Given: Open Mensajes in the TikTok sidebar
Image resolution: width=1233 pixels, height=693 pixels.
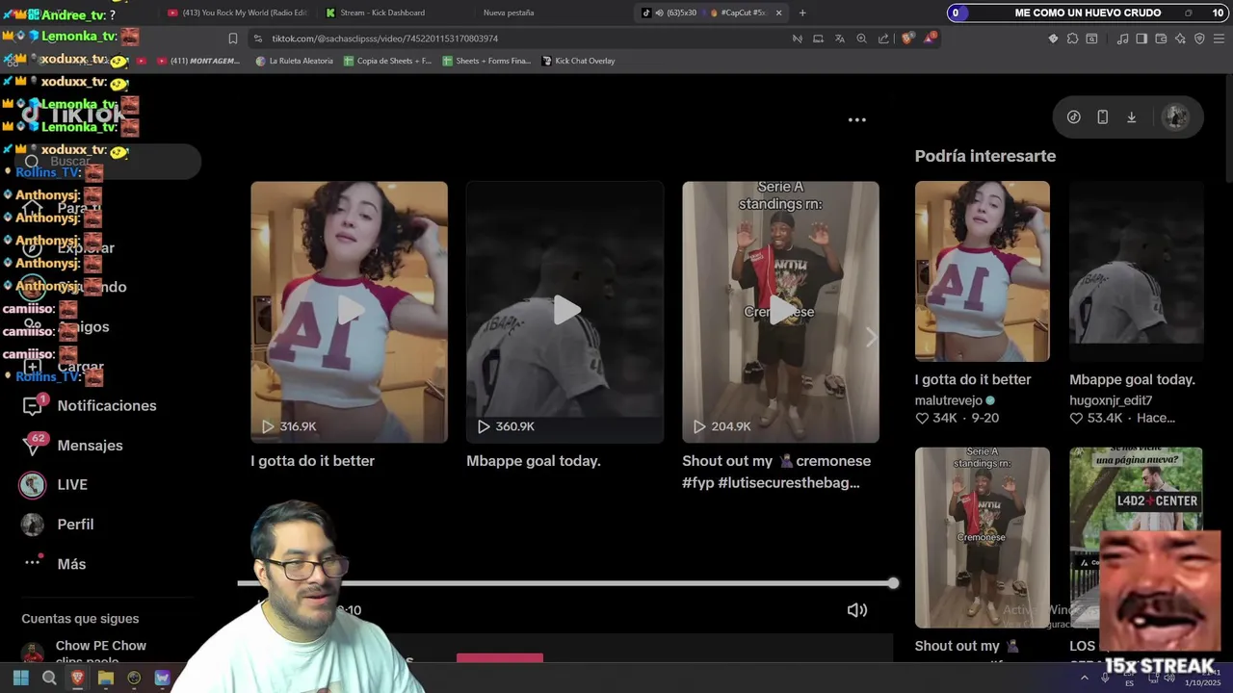Looking at the screenshot, I should 73,446.
